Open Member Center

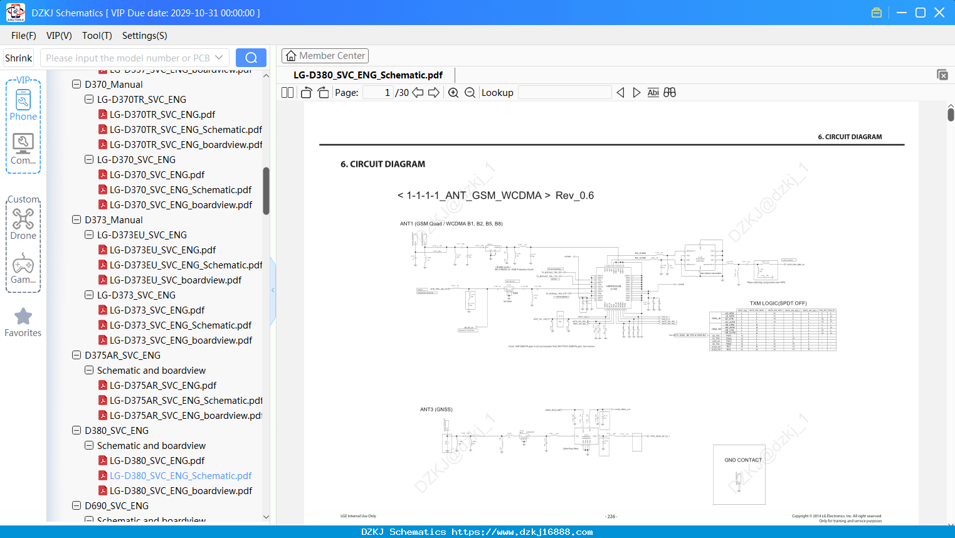[x=325, y=56]
